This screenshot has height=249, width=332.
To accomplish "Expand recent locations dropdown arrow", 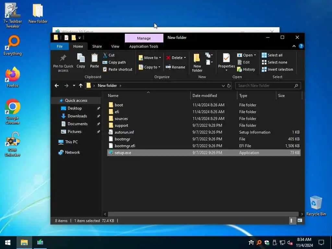I will tap(74, 86).
